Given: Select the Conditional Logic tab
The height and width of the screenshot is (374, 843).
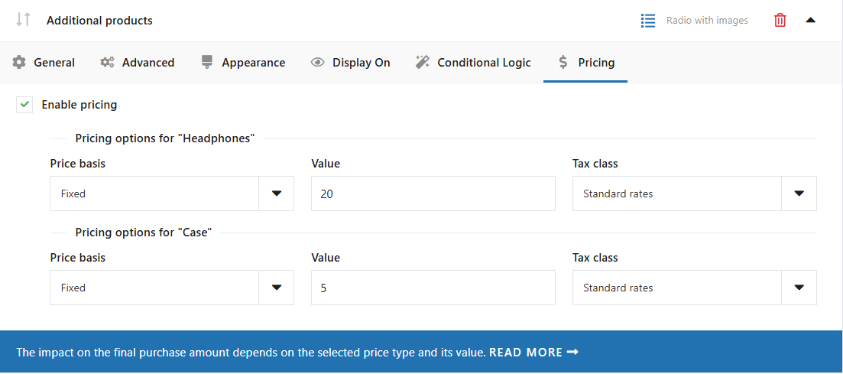Looking at the screenshot, I should click(x=473, y=63).
